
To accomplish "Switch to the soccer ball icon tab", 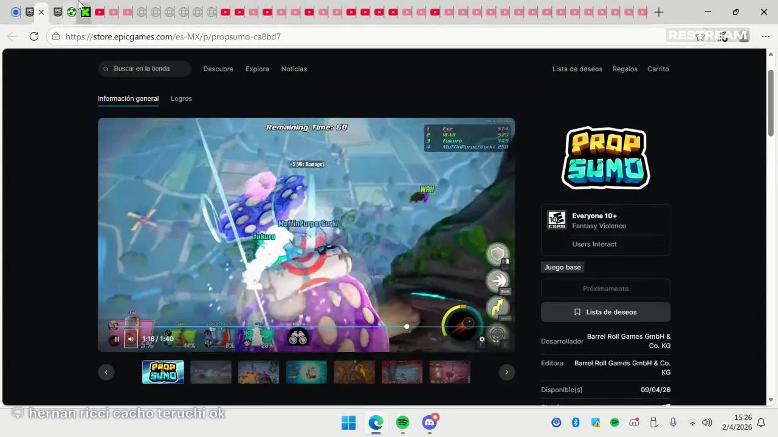I will 72,12.
